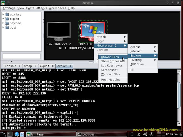Close the Console tab with X
The width and height of the screenshot is (183, 137).
coord(20,66)
